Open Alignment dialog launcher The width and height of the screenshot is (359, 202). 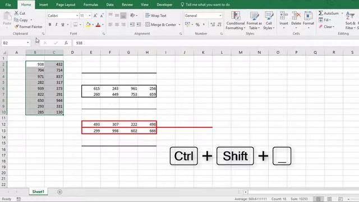point(181,34)
